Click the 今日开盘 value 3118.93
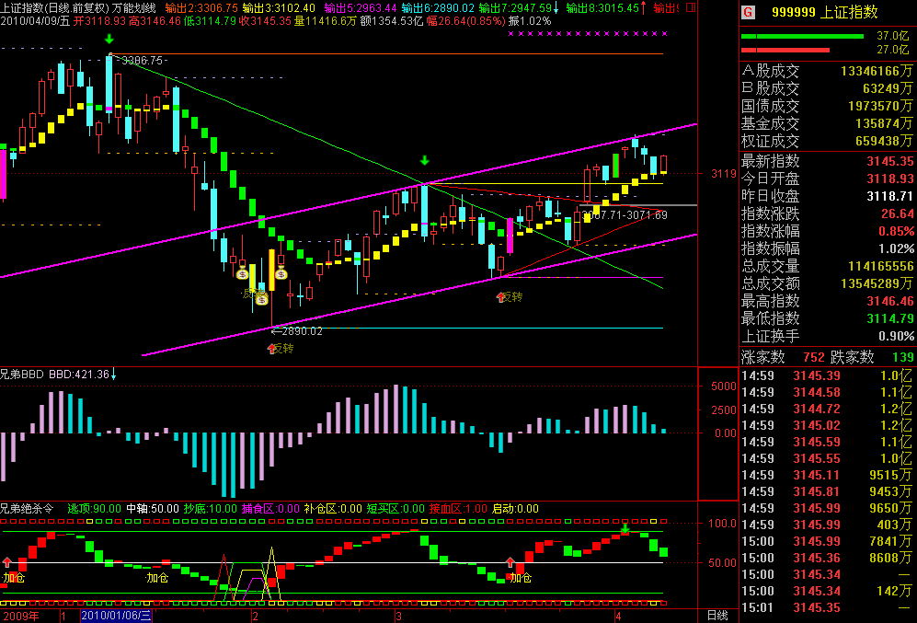Viewport: 917px width, 623px height. coord(890,179)
